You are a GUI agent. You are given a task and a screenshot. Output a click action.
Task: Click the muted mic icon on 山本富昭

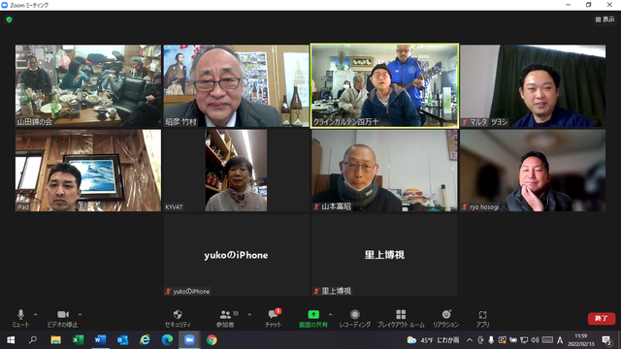[316, 206]
